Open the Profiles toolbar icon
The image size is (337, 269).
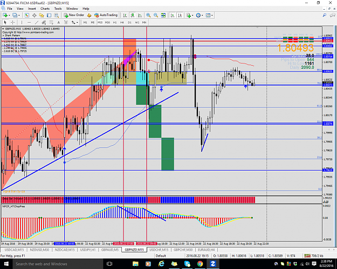point(15,15)
